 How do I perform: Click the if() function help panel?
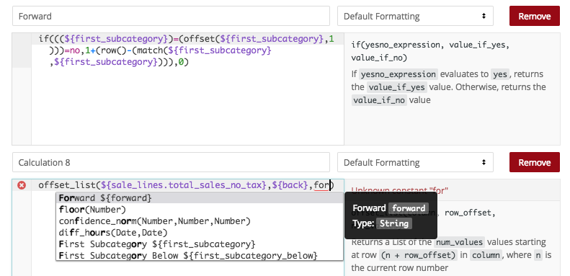[x=452, y=89]
